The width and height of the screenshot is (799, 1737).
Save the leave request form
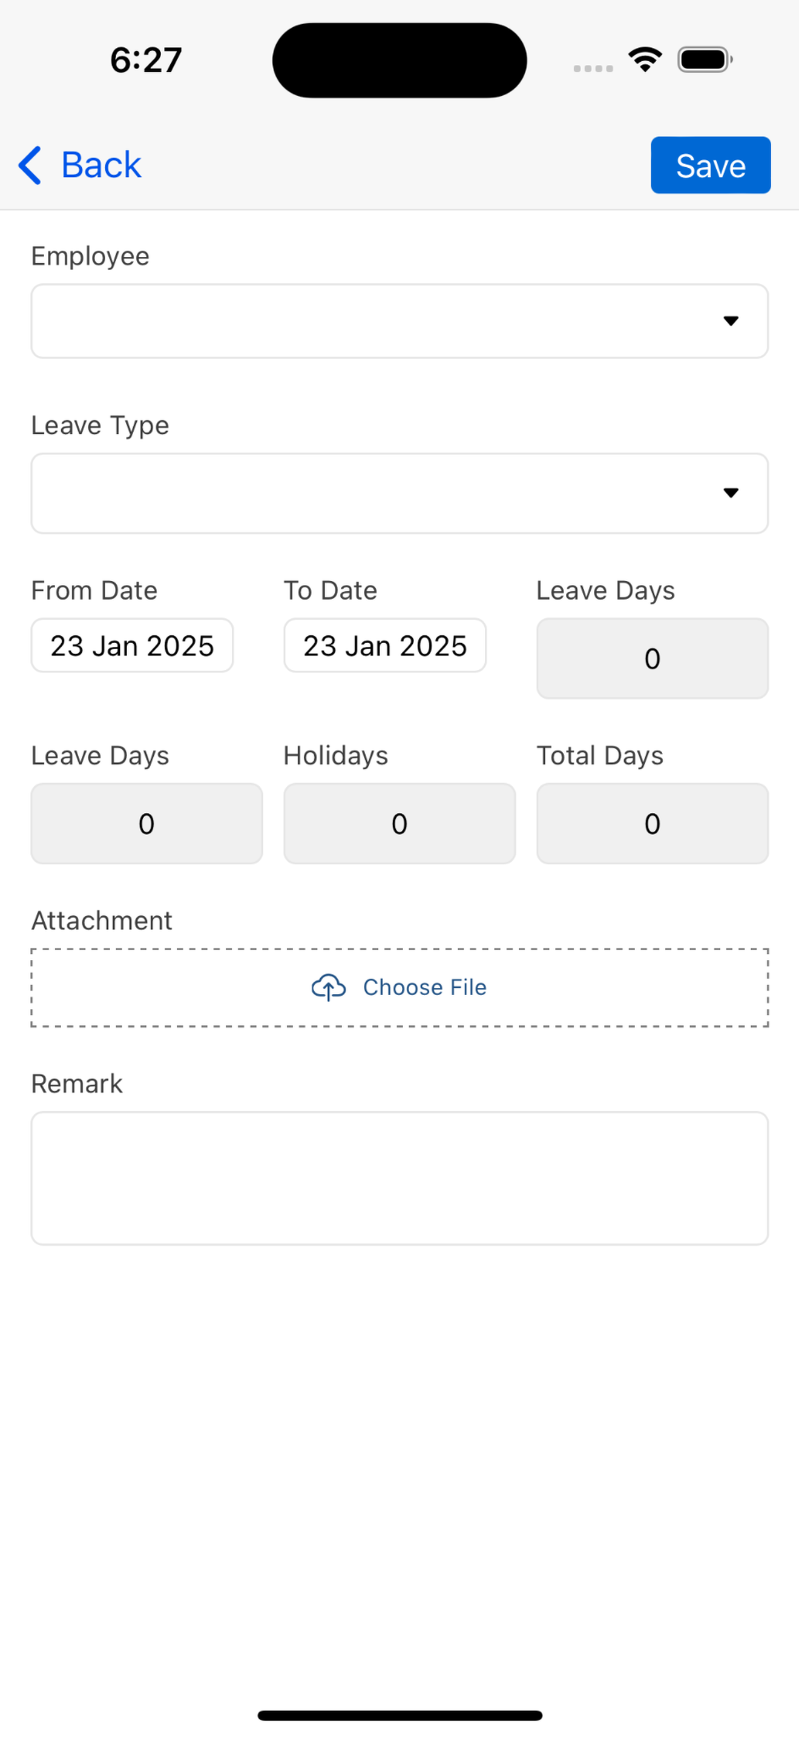click(710, 165)
